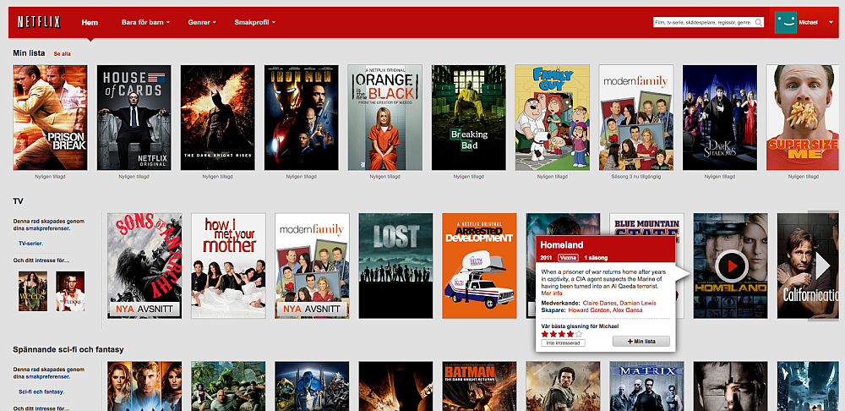Open the account arrow next to Michael
Image resolution: width=845 pixels, height=411 pixels.
pos(831,22)
